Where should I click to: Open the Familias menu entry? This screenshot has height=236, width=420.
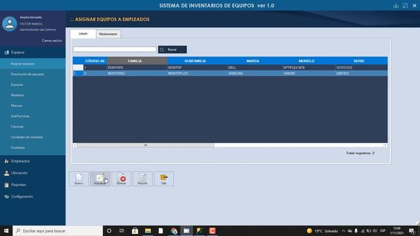coord(33,127)
